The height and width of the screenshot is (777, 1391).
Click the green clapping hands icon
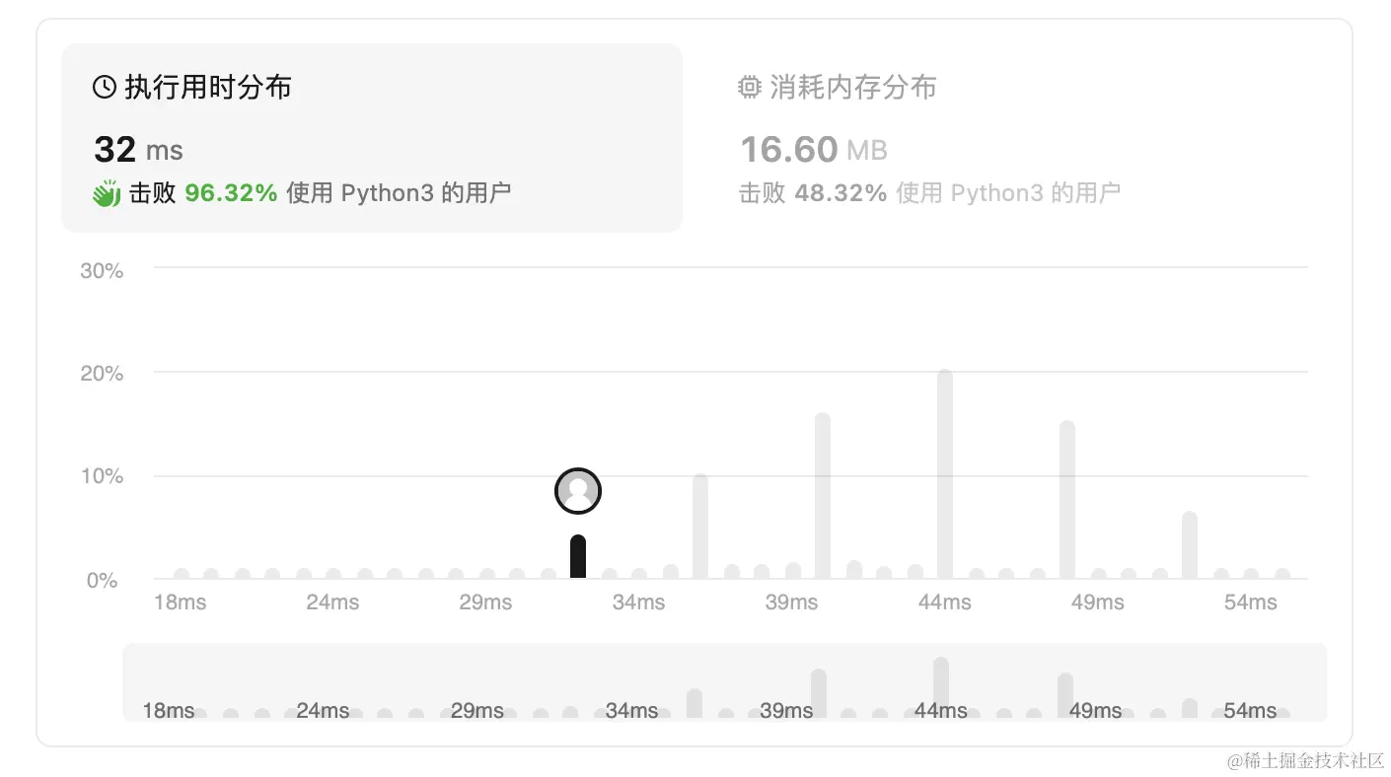(x=106, y=192)
